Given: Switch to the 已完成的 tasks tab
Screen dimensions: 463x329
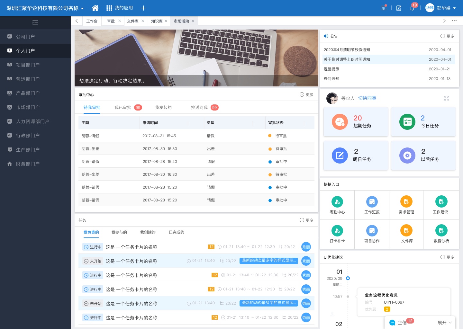Looking at the screenshot, I should 176,232.
